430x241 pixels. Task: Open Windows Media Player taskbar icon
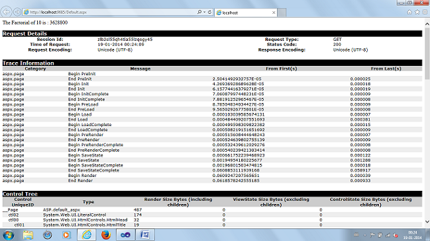pos(66,235)
